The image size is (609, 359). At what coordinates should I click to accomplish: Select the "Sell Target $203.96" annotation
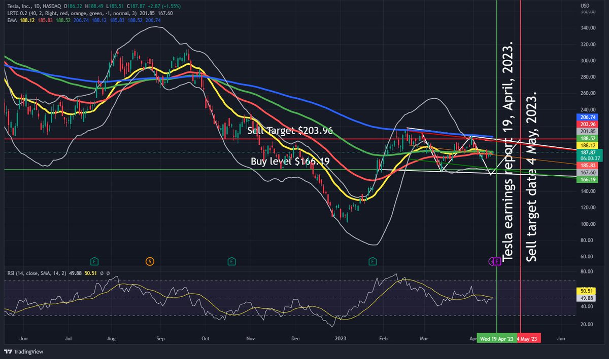(290, 131)
